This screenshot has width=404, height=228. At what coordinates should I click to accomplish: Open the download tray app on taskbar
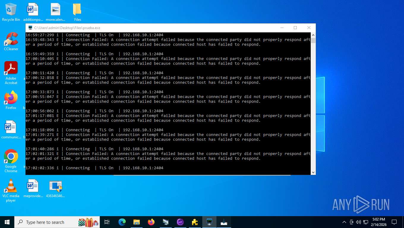tap(224, 222)
